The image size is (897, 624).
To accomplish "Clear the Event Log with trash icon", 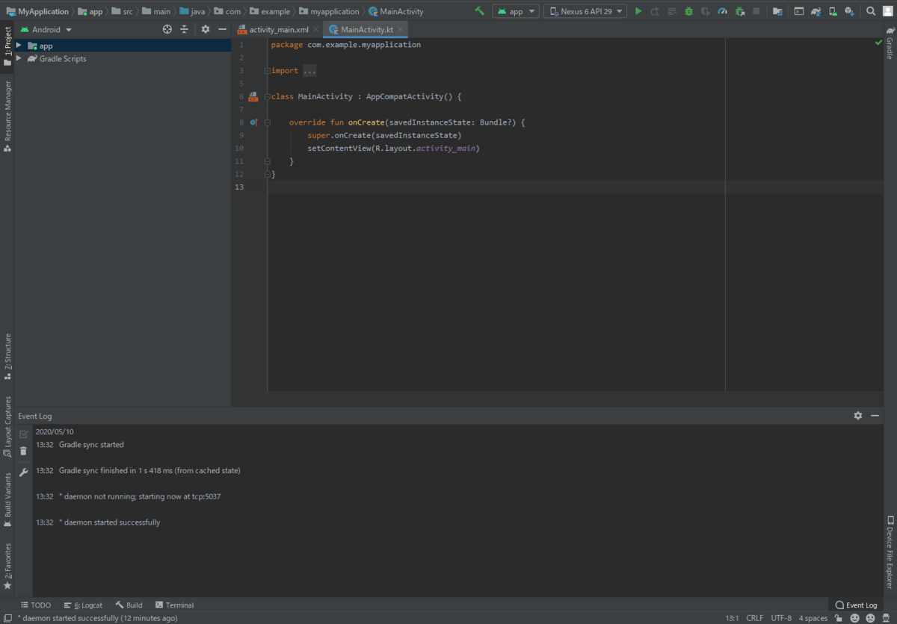I will 23,451.
